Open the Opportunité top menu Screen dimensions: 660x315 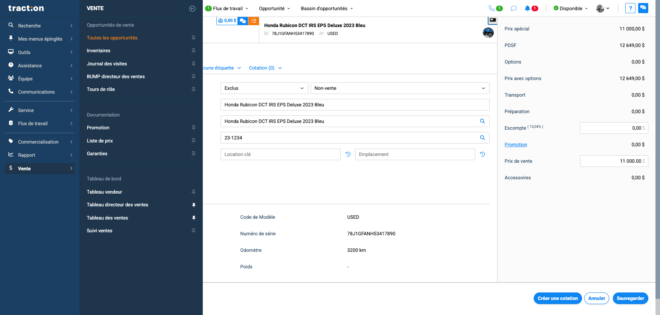click(x=274, y=8)
